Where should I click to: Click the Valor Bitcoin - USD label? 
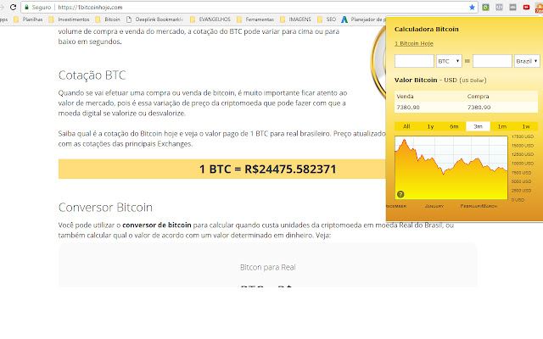[x=440, y=80]
